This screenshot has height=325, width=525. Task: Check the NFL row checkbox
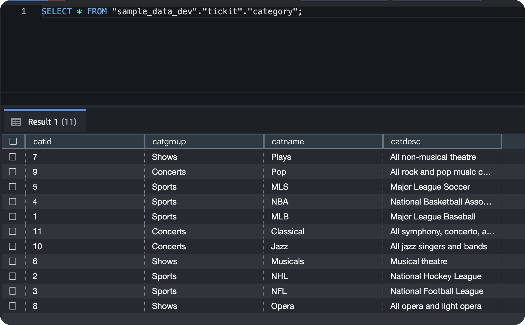pos(13,291)
